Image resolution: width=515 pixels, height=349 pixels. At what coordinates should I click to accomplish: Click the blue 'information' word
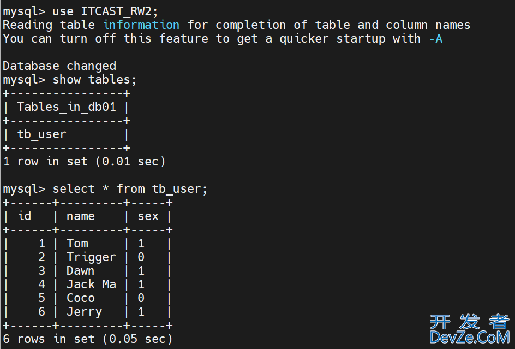tap(141, 25)
